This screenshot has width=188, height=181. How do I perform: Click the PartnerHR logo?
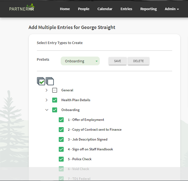click(22, 7)
